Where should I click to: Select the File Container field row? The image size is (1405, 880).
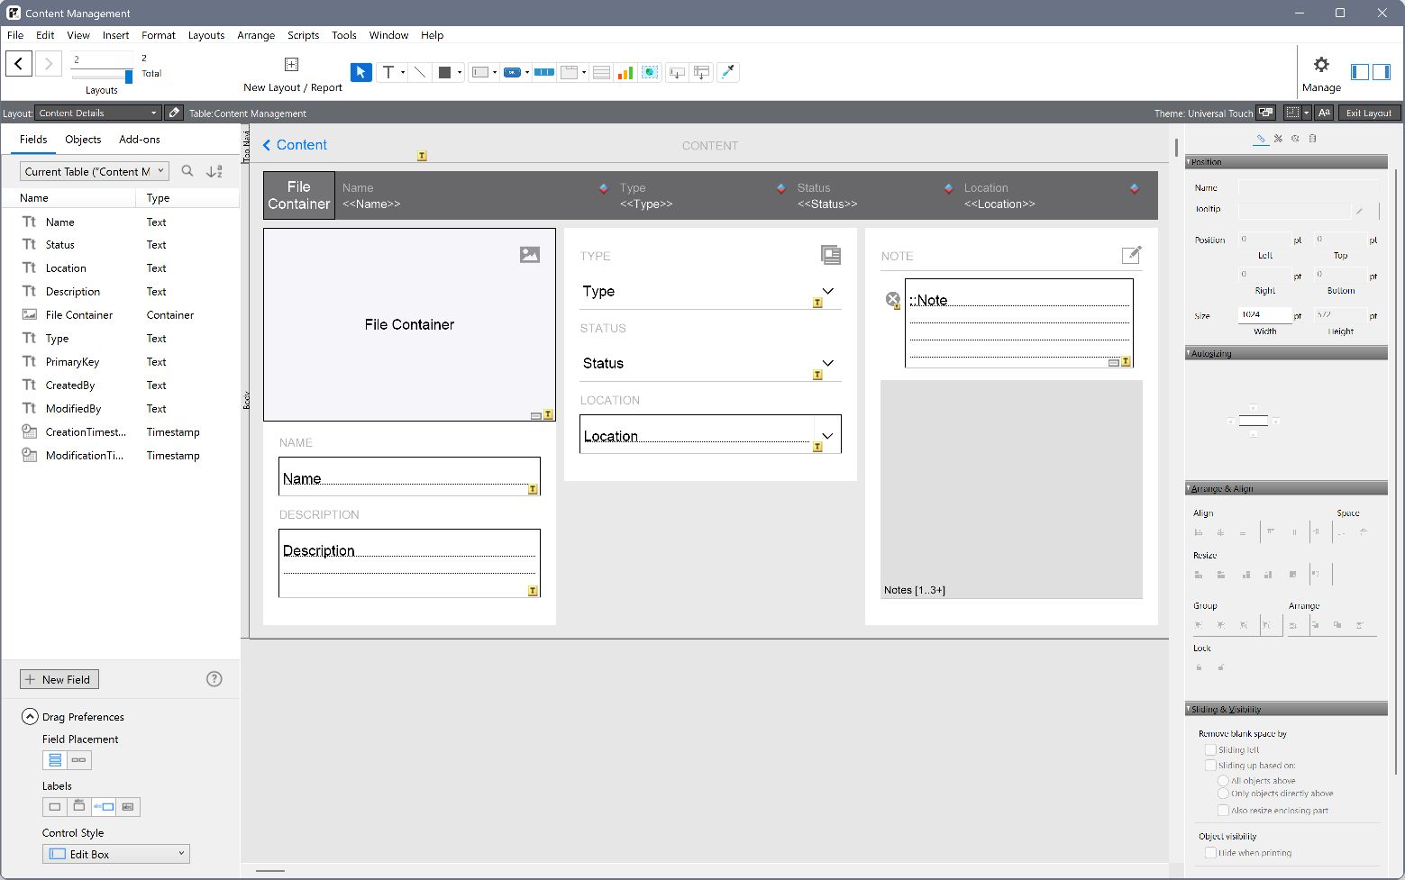pyautogui.click(x=122, y=315)
